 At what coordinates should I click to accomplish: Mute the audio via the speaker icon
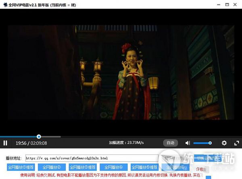tap(188, 143)
